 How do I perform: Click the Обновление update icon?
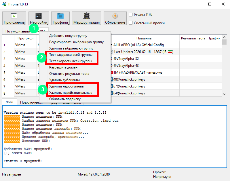coord(115,16)
